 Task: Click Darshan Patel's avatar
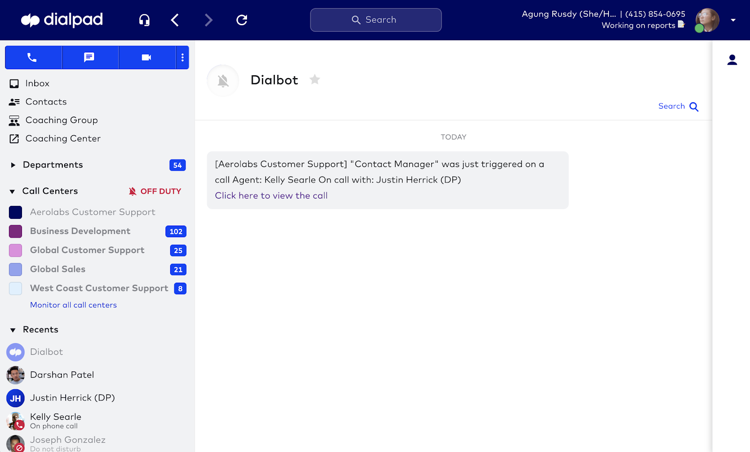pyautogui.click(x=15, y=375)
